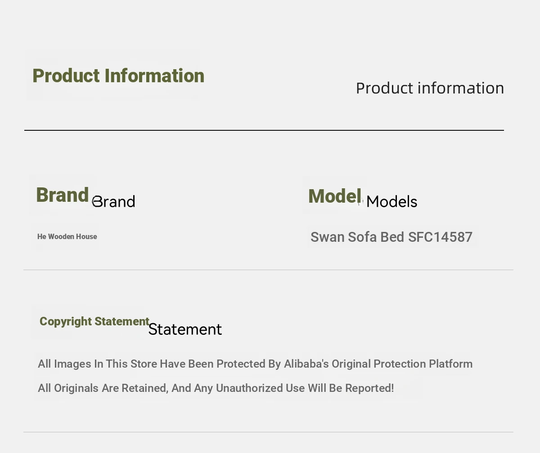Click the bold green 'Model' label

[x=335, y=196]
